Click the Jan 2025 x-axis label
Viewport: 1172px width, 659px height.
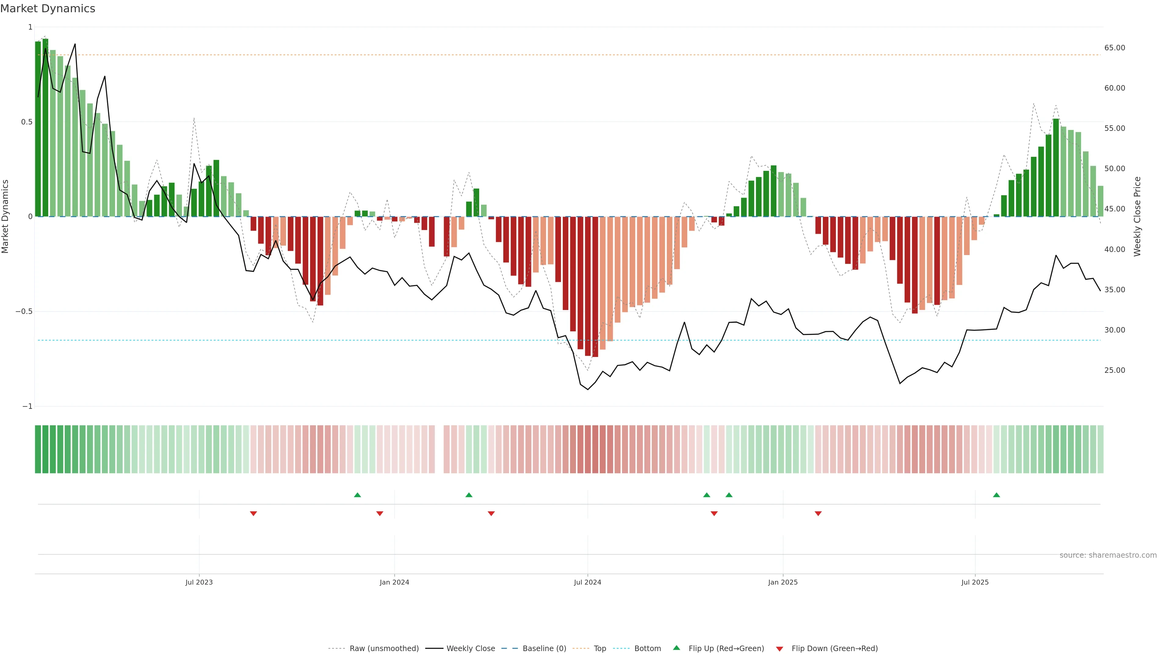tap(783, 582)
